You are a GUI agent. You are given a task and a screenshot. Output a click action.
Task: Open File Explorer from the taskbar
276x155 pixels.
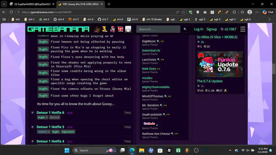click(x=141, y=150)
